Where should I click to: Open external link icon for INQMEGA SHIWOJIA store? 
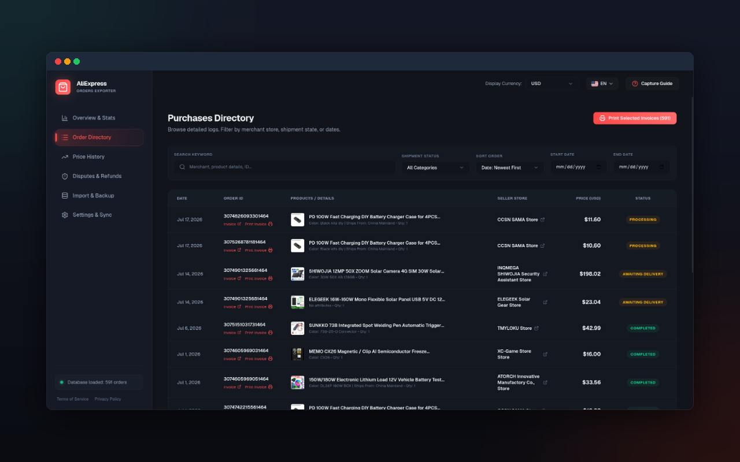545,274
